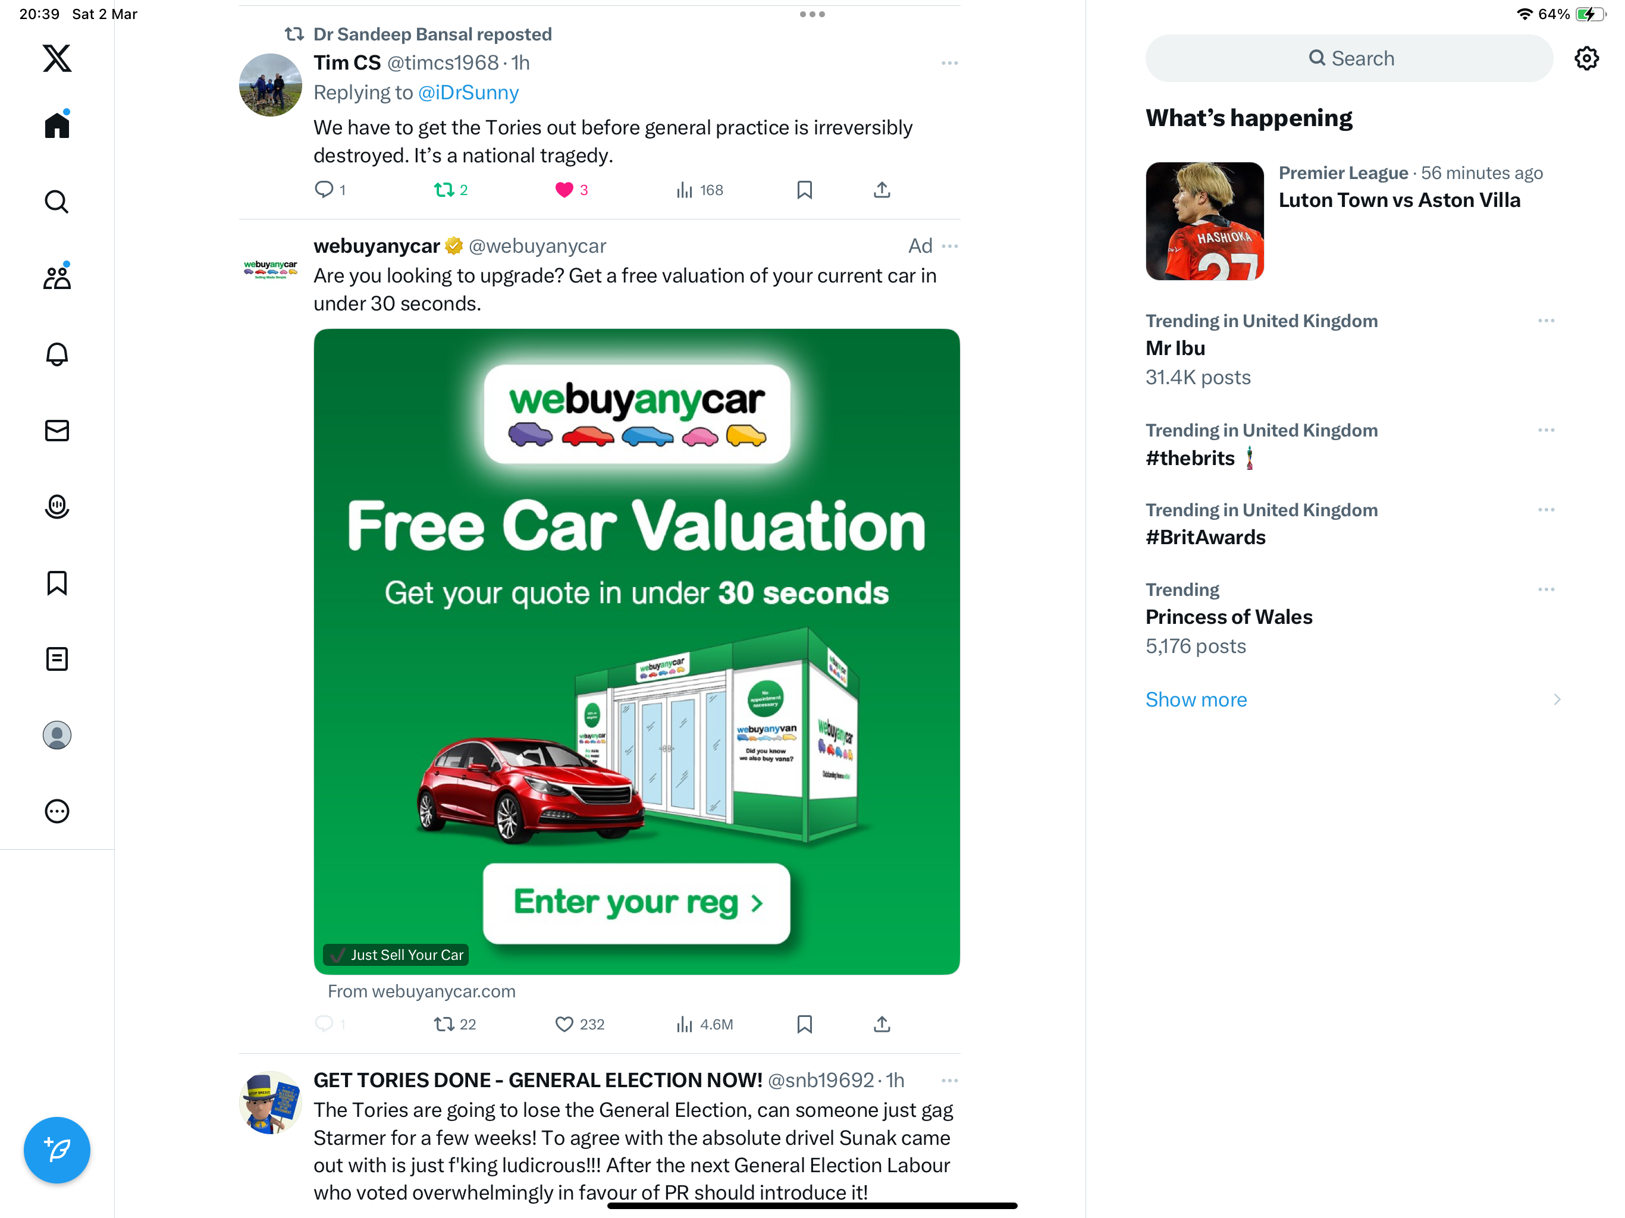Open options for Mr Ibu trend
The height and width of the screenshot is (1218, 1625).
[1546, 321]
